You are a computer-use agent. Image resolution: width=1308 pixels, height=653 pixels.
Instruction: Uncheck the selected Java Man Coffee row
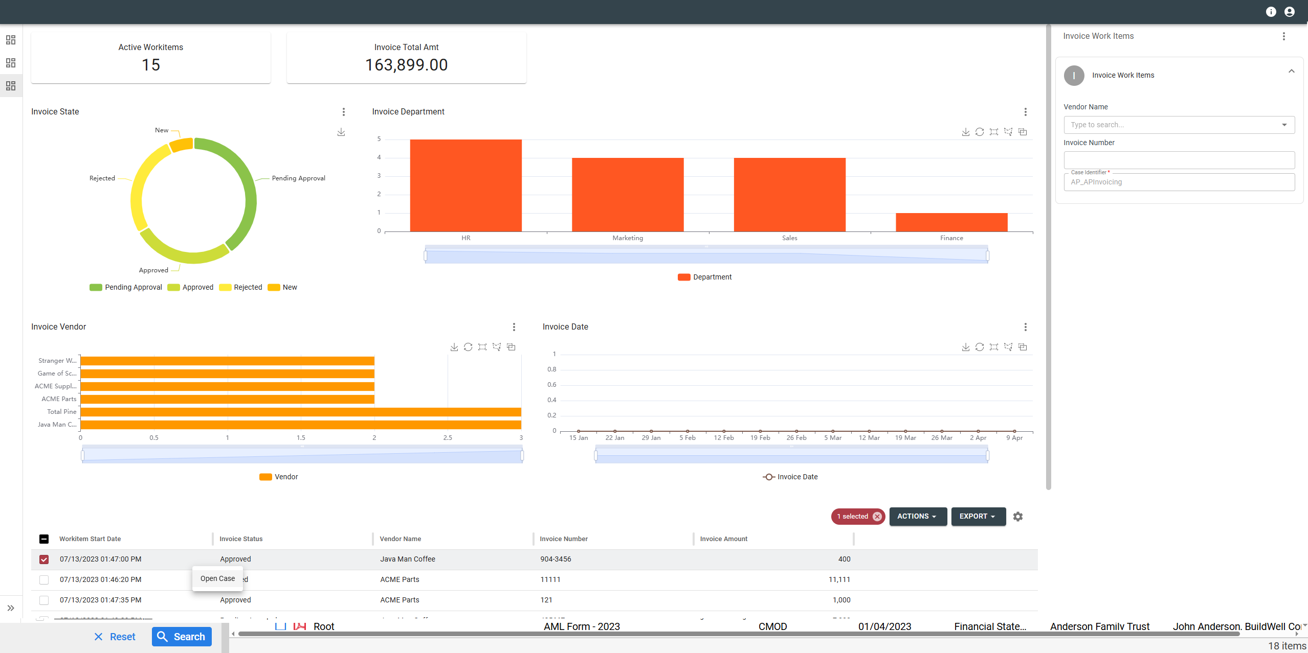coord(44,559)
